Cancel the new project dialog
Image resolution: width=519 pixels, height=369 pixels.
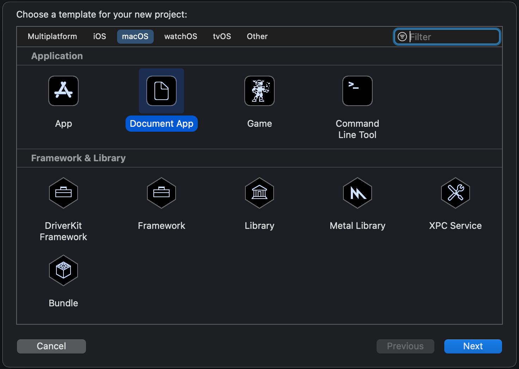click(51, 346)
